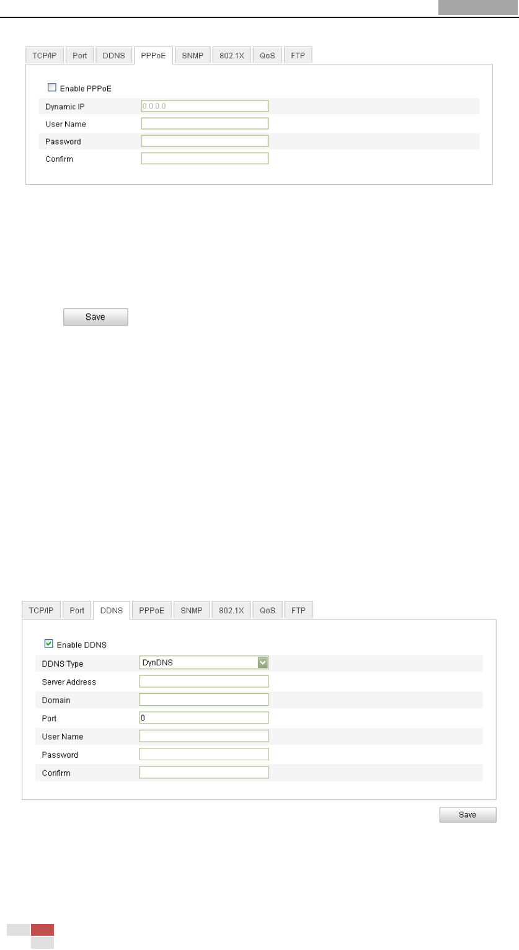Image resolution: width=519 pixels, height=950 pixels.
Task: Click the active PPPoE tab in upper panel
Action: (x=153, y=55)
